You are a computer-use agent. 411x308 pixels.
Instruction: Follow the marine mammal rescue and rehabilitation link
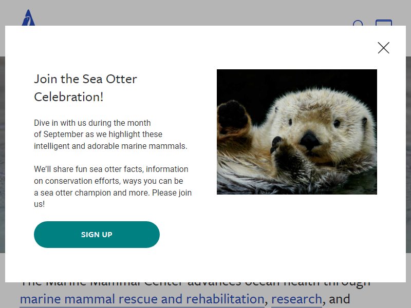coord(142,299)
